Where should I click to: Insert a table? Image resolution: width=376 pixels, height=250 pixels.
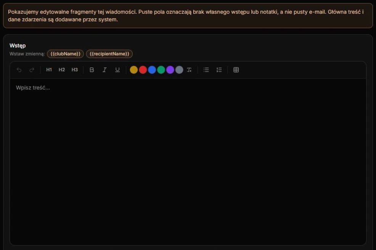(236, 70)
